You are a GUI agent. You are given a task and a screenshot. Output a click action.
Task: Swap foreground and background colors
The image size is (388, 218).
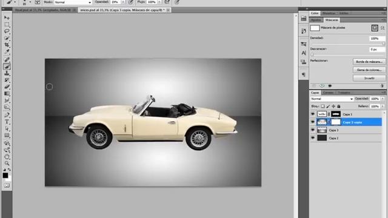(x=9, y=170)
